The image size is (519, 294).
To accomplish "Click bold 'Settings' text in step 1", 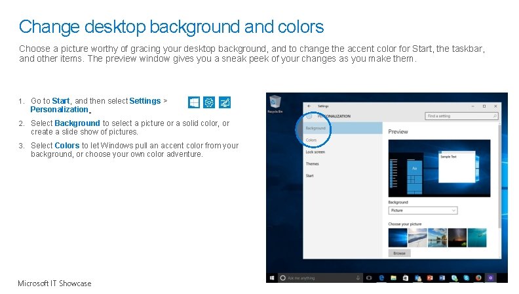I will [x=145, y=101].
